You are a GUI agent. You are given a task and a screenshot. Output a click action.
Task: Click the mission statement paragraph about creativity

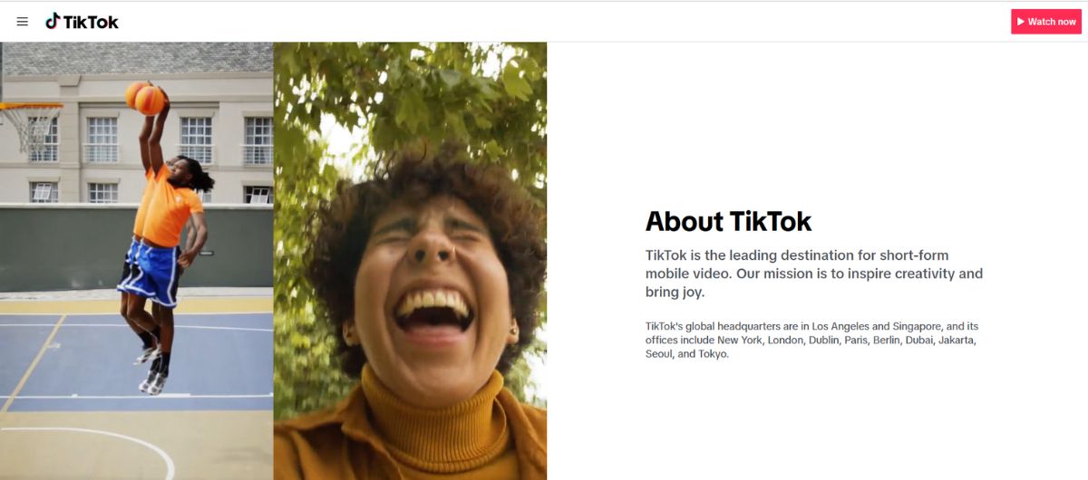coord(814,274)
